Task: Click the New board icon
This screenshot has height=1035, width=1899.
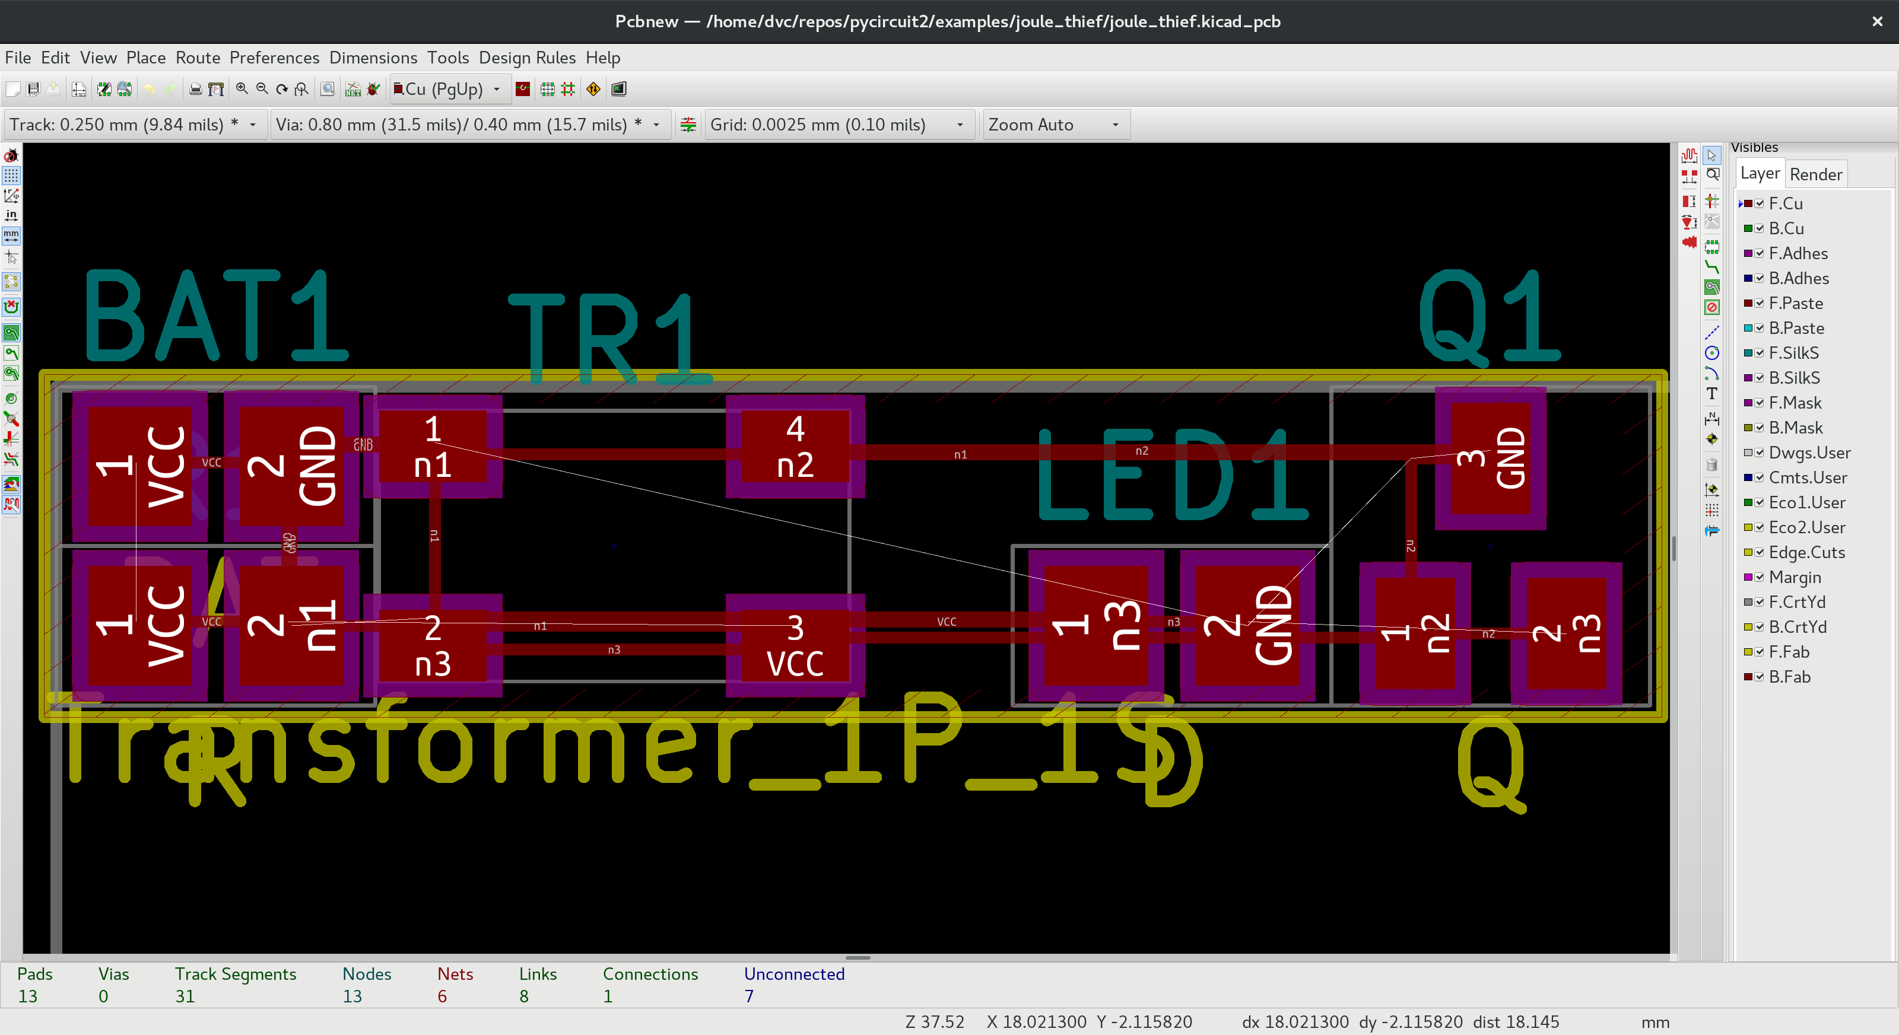Action: click(x=12, y=89)
